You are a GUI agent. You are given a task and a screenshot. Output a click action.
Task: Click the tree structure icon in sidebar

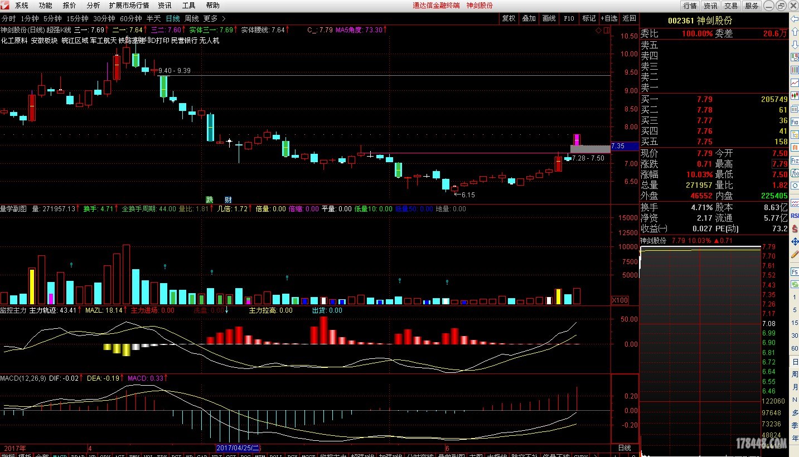point(794,135)
